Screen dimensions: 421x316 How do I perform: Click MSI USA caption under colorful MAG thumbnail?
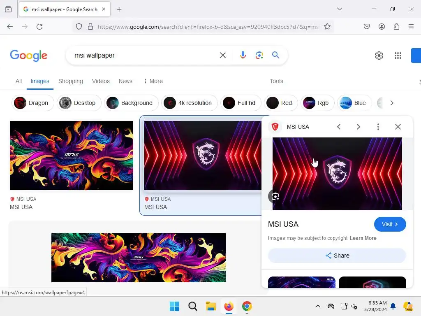[21, 207]
